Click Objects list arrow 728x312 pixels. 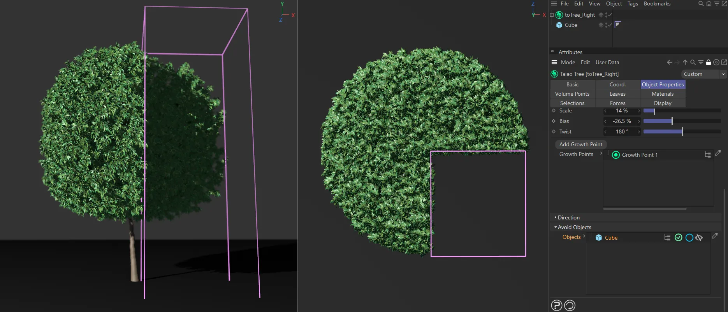584,236
